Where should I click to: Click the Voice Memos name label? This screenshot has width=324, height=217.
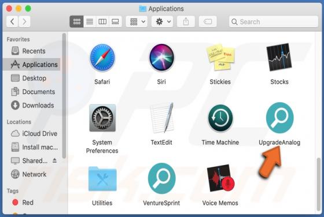[220, 203]
